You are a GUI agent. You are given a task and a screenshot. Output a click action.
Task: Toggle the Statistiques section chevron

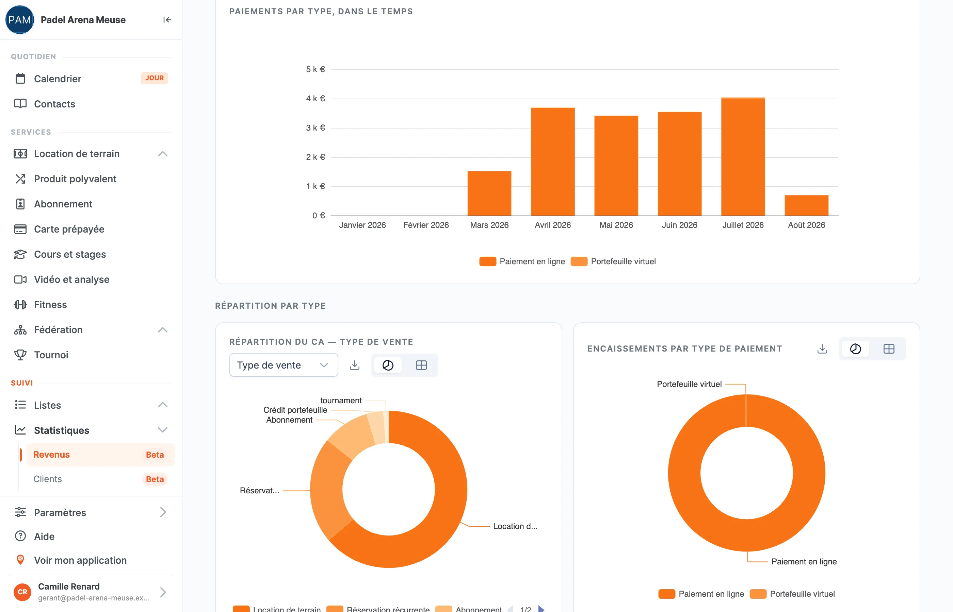point(163,430)
